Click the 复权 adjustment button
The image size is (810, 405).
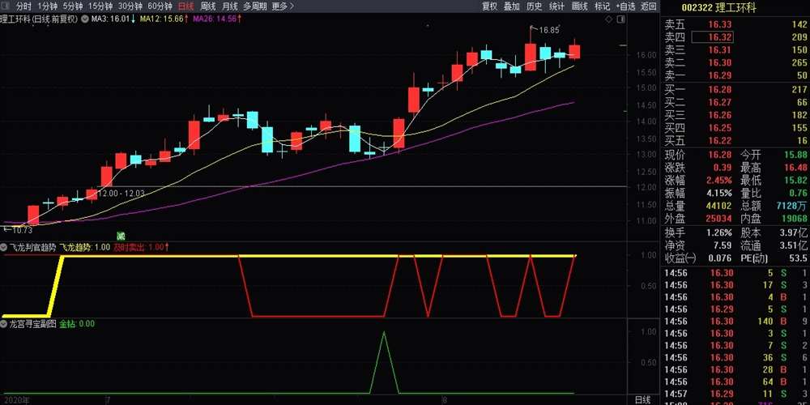[x=489, y=6]
